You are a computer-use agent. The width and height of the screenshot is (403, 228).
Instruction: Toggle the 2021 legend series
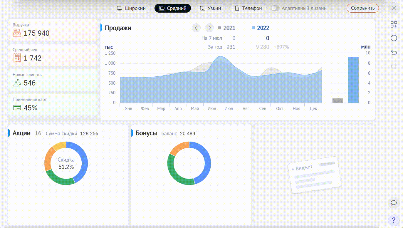(x=226, y=28)
